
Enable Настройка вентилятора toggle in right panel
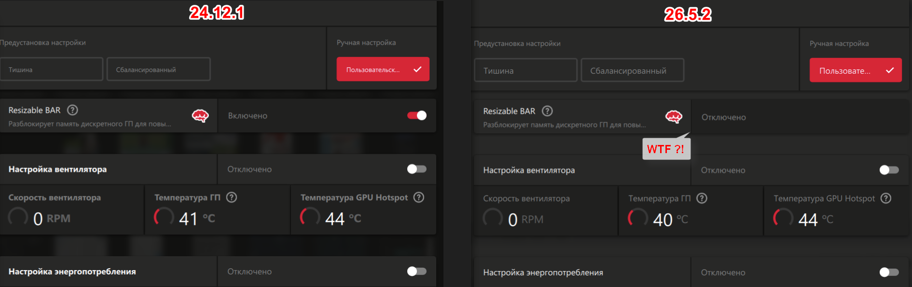(889, 170)
